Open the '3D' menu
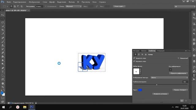 coord(78,2)
